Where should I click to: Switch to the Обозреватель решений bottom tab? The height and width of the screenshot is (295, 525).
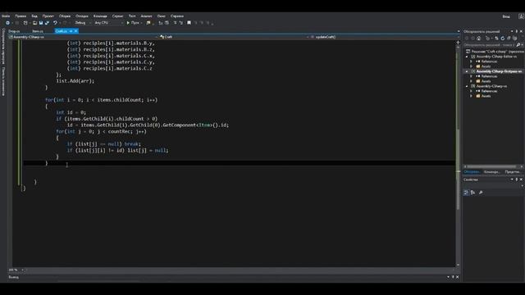point(472,172)
